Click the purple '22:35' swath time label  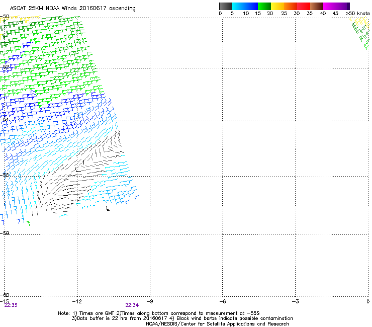11,305
